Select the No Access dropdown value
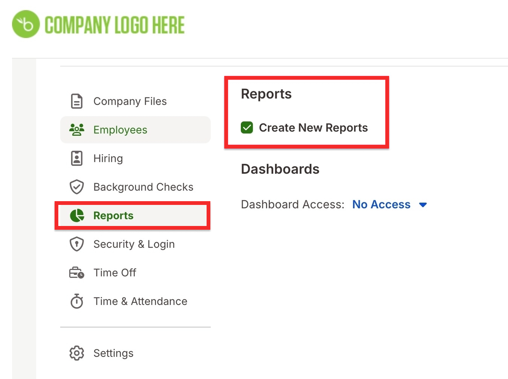 (x=381, y=205)
